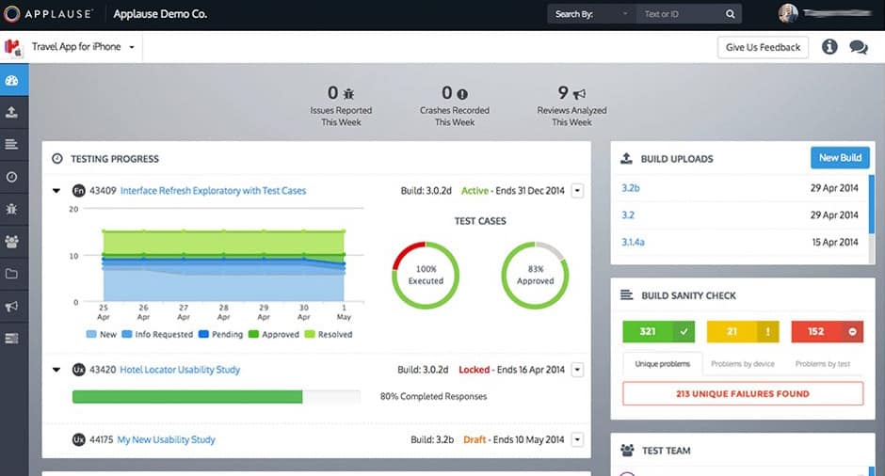Open the folder icon in sidebar
Image resolution: width=885 pixels, height=476 pixels.
[x=12, y=274]
